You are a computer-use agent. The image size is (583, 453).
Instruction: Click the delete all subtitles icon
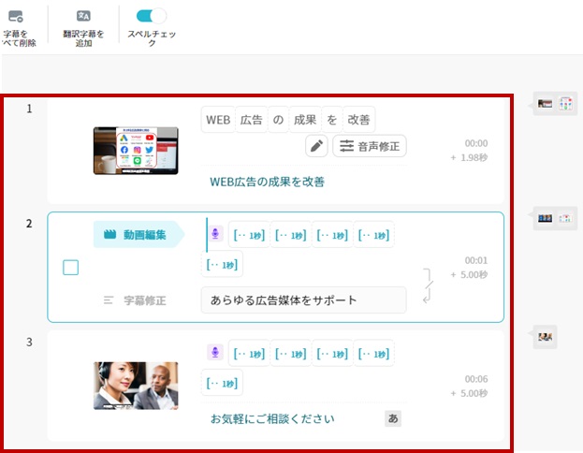[15, 16]
